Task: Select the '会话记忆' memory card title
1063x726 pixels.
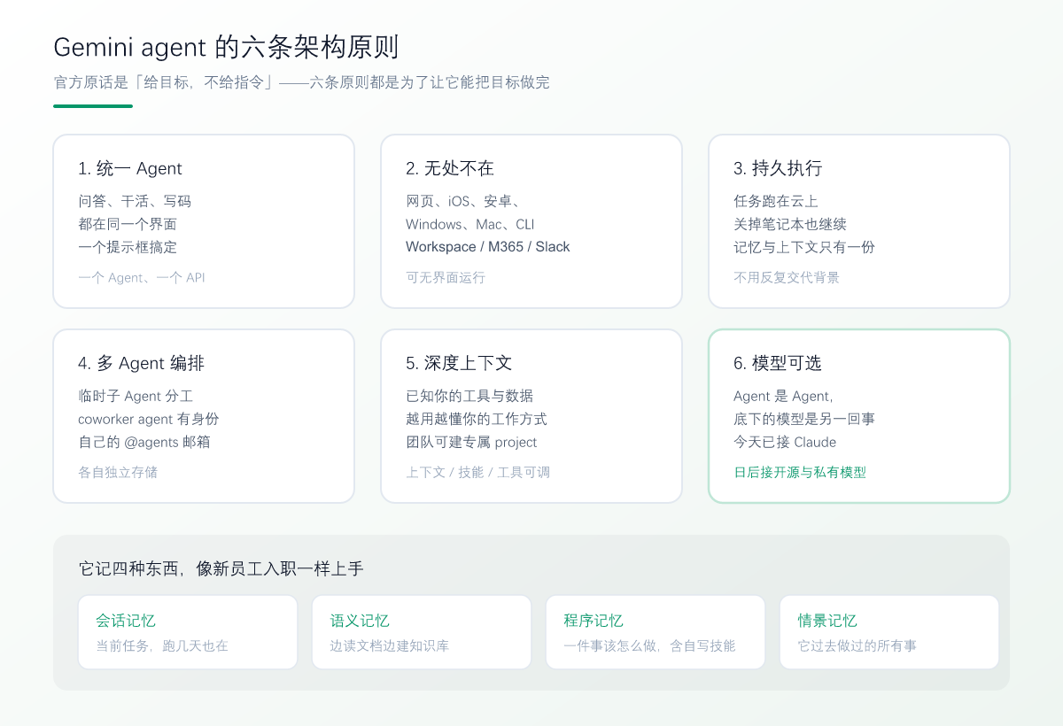Action: point(126,621)
